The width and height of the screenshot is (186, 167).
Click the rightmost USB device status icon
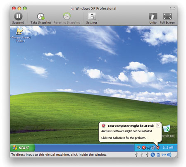(x=147, y=155)
